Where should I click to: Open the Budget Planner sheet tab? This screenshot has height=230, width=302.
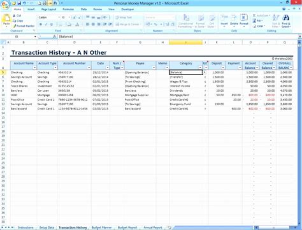[x=101, y=227]
